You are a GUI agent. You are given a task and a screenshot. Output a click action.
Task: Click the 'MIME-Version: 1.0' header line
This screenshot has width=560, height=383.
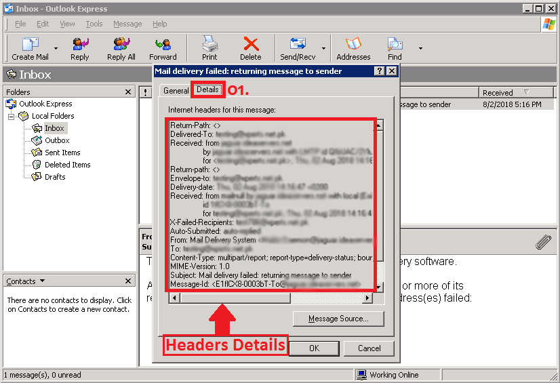(200, 266)
